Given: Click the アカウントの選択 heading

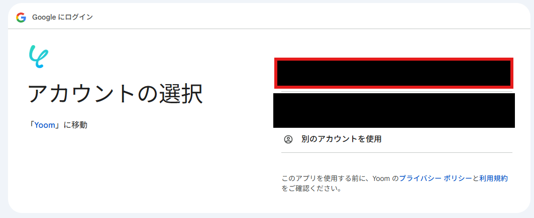Looking at the screenshot, I should (x=116, y=93).
